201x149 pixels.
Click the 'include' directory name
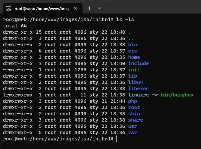pos(138,63)
